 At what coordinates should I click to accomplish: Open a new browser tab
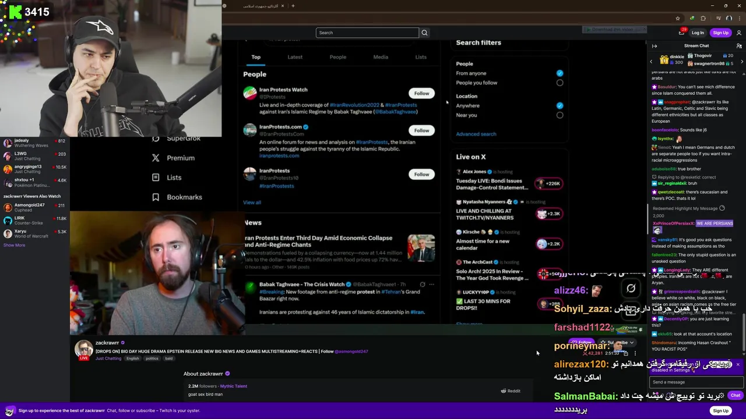(293, 6)
